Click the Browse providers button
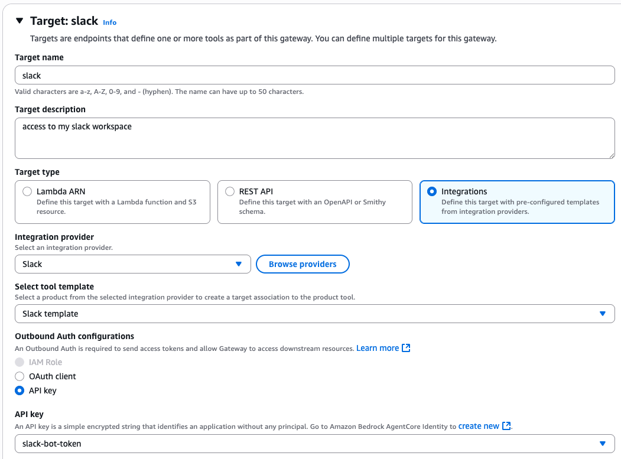This screenshot has height=459, width=621. pyautogui.click(x=303, y=264)
